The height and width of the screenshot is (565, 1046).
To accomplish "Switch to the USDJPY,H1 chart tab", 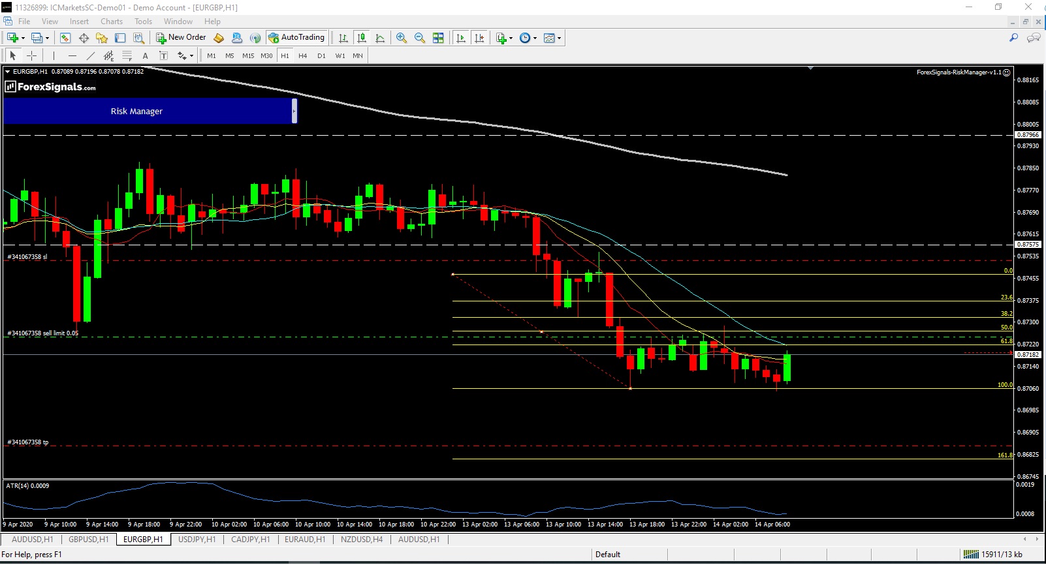I will (197, 540).
